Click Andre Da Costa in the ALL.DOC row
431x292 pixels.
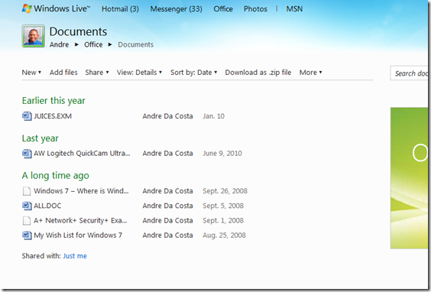pyautogui.click(x=167, y=206)
